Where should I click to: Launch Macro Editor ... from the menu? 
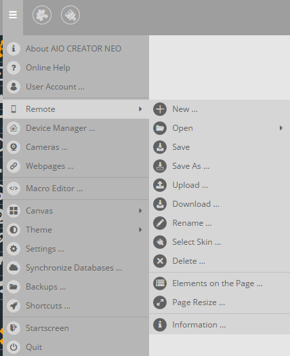click(x=76, y=189)
